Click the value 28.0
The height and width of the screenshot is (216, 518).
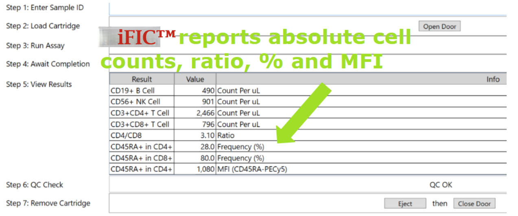[x=208, y=147]
